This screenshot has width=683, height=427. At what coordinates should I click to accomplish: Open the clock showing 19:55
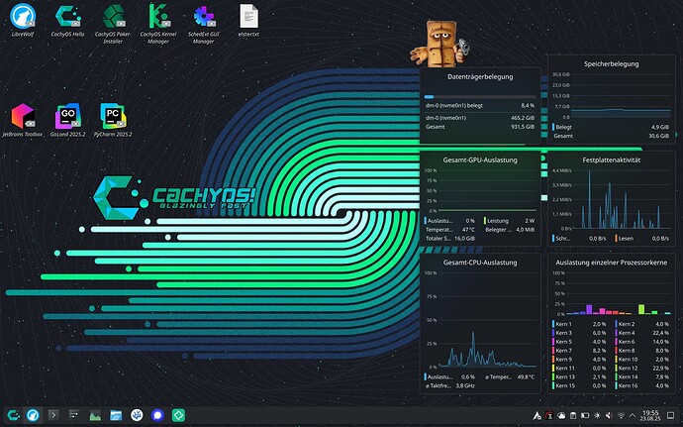[x=650, y=415]
